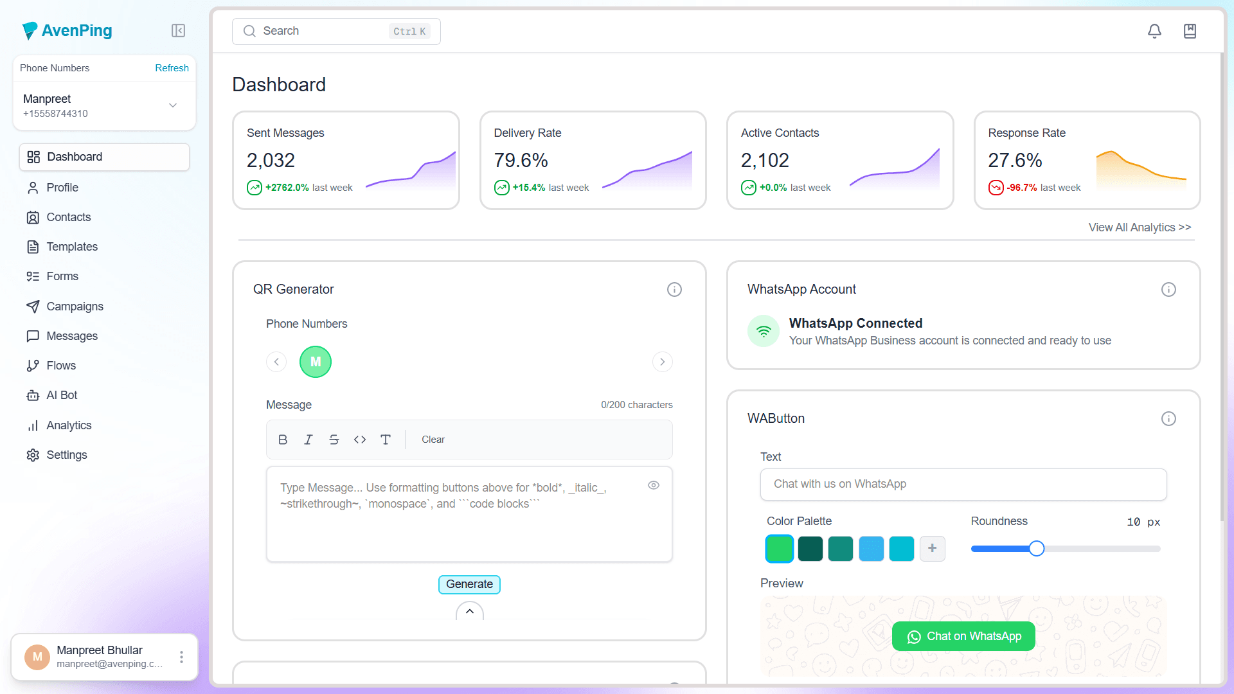The width and height of the screenshot is (1234, 694).
Task: Select the M phone number avatar
Action: pyautogui.click(x=316, y=362)
